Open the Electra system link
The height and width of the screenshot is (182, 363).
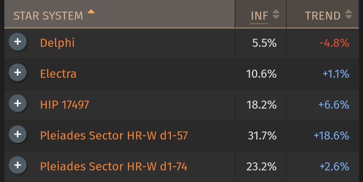[x=58, y=74]
